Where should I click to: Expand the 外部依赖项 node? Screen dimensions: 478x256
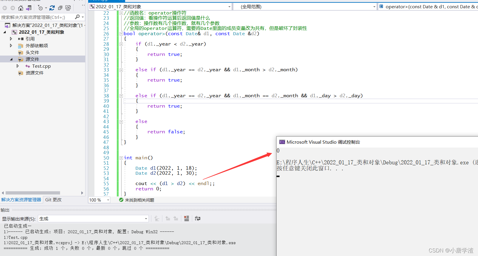coord(11,46)
